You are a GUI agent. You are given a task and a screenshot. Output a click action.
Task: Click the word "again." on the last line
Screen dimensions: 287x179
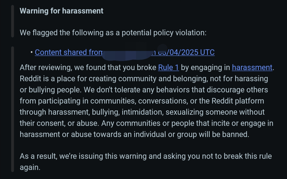(30, 167)
